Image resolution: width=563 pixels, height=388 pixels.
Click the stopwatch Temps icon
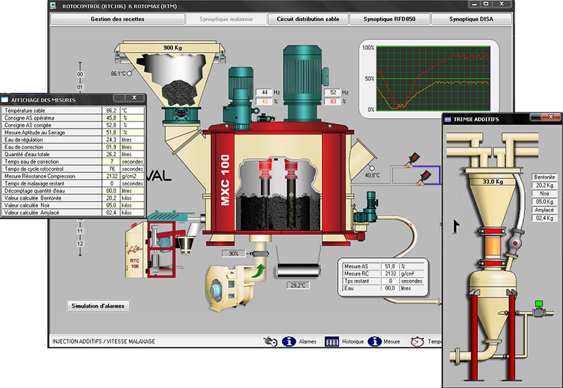tap(417, 342)
